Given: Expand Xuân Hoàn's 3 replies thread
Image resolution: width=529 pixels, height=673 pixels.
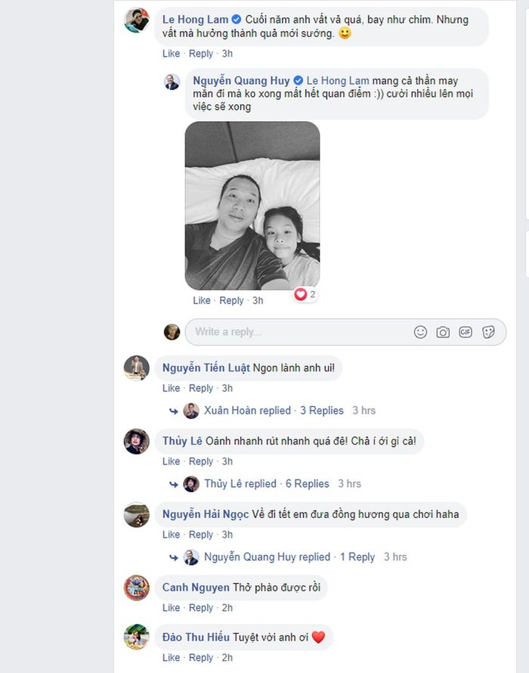Looking at the screenshot, I should pos(322,411).
